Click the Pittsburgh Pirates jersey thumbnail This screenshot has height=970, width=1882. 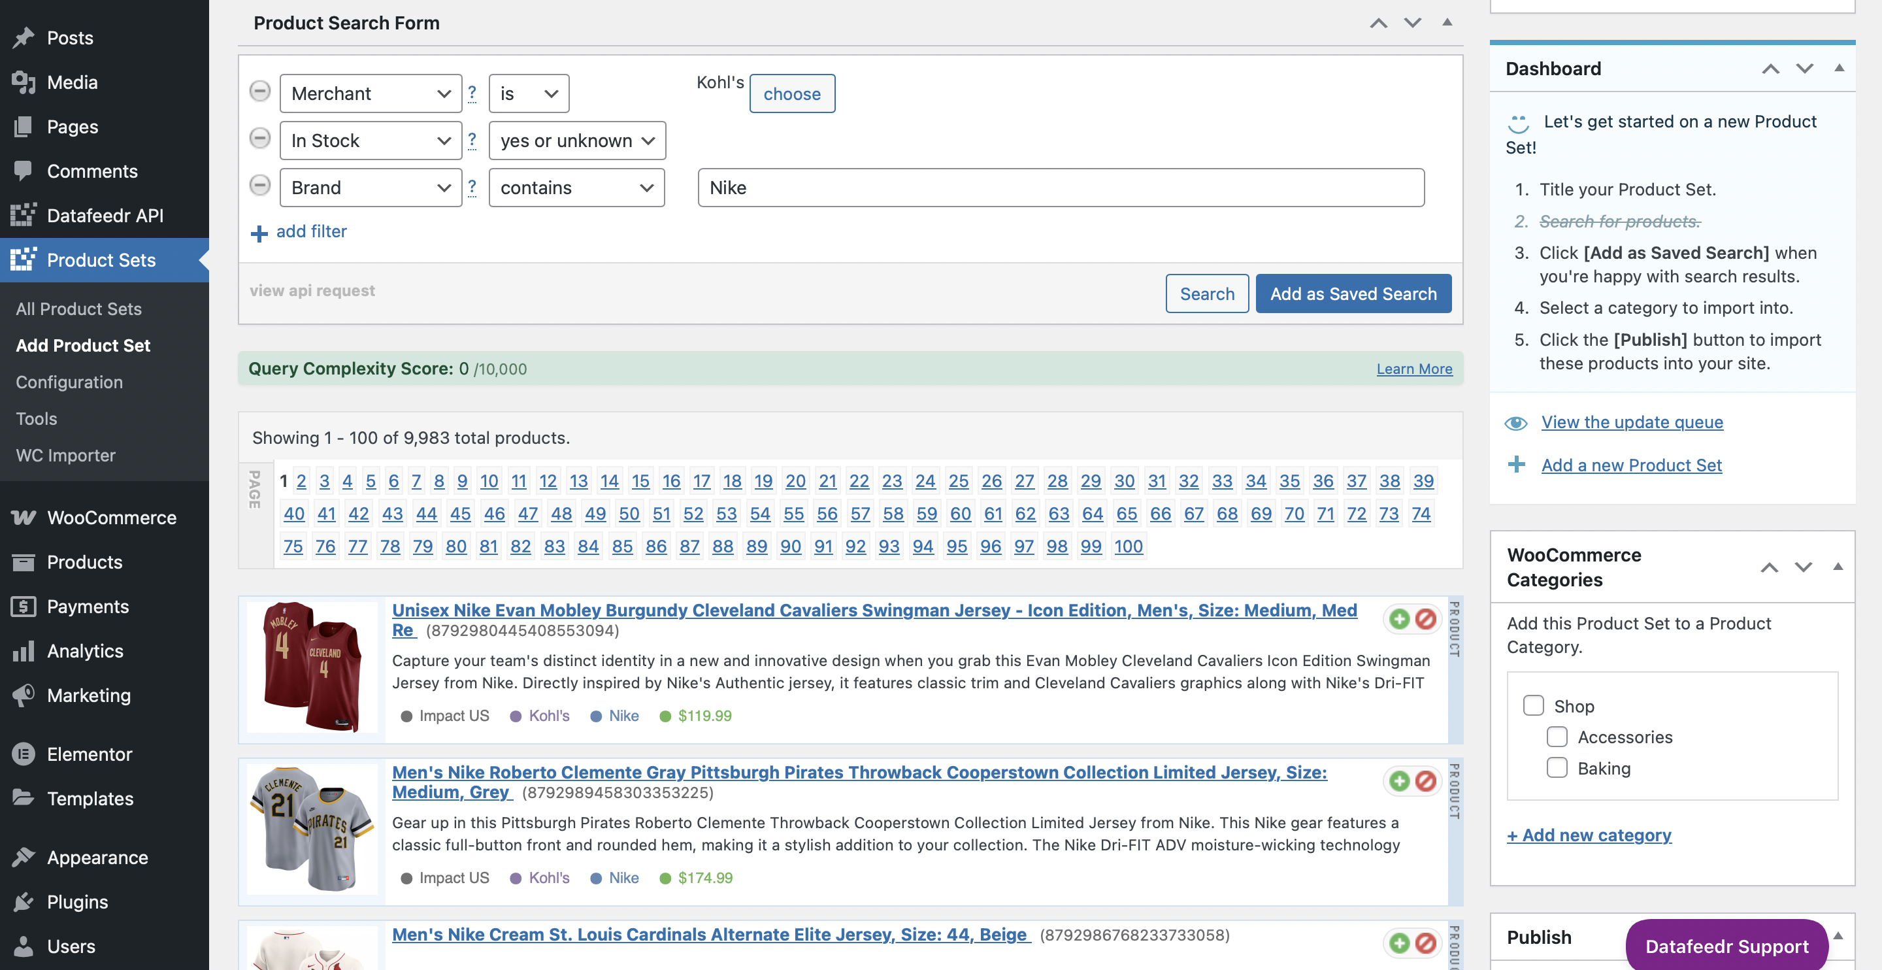(x=312, y=829)
